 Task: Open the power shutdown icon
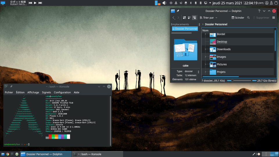click(276, 3)
